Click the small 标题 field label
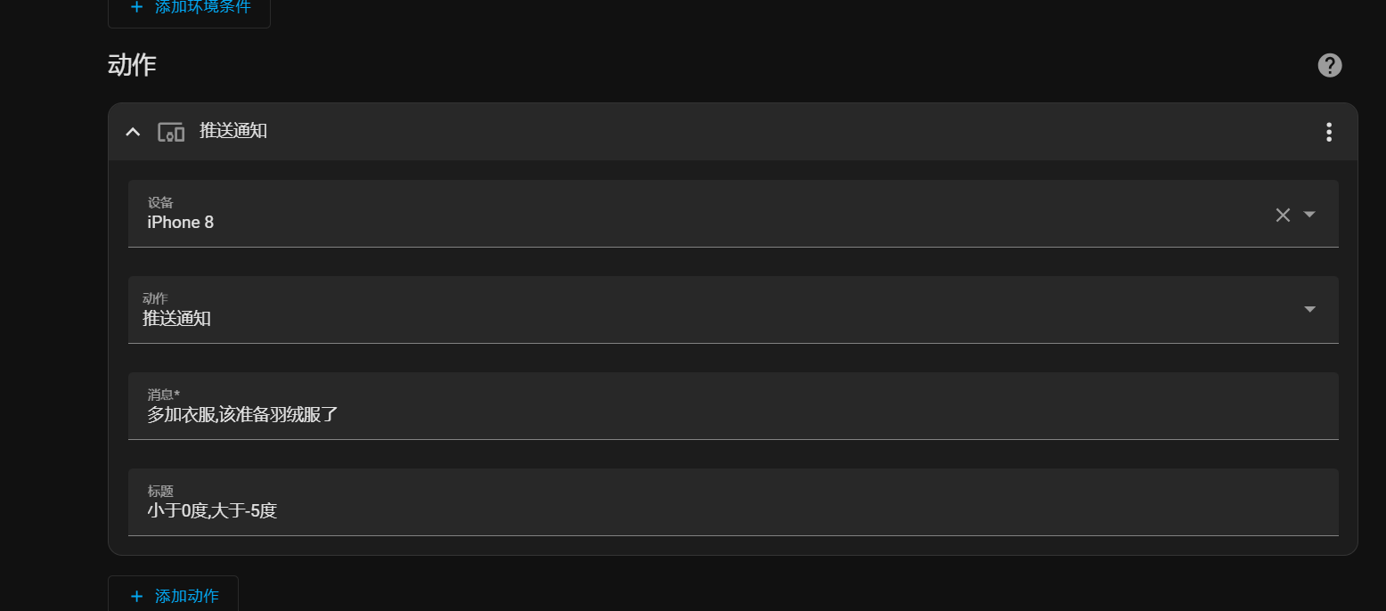 pos(160,492)
